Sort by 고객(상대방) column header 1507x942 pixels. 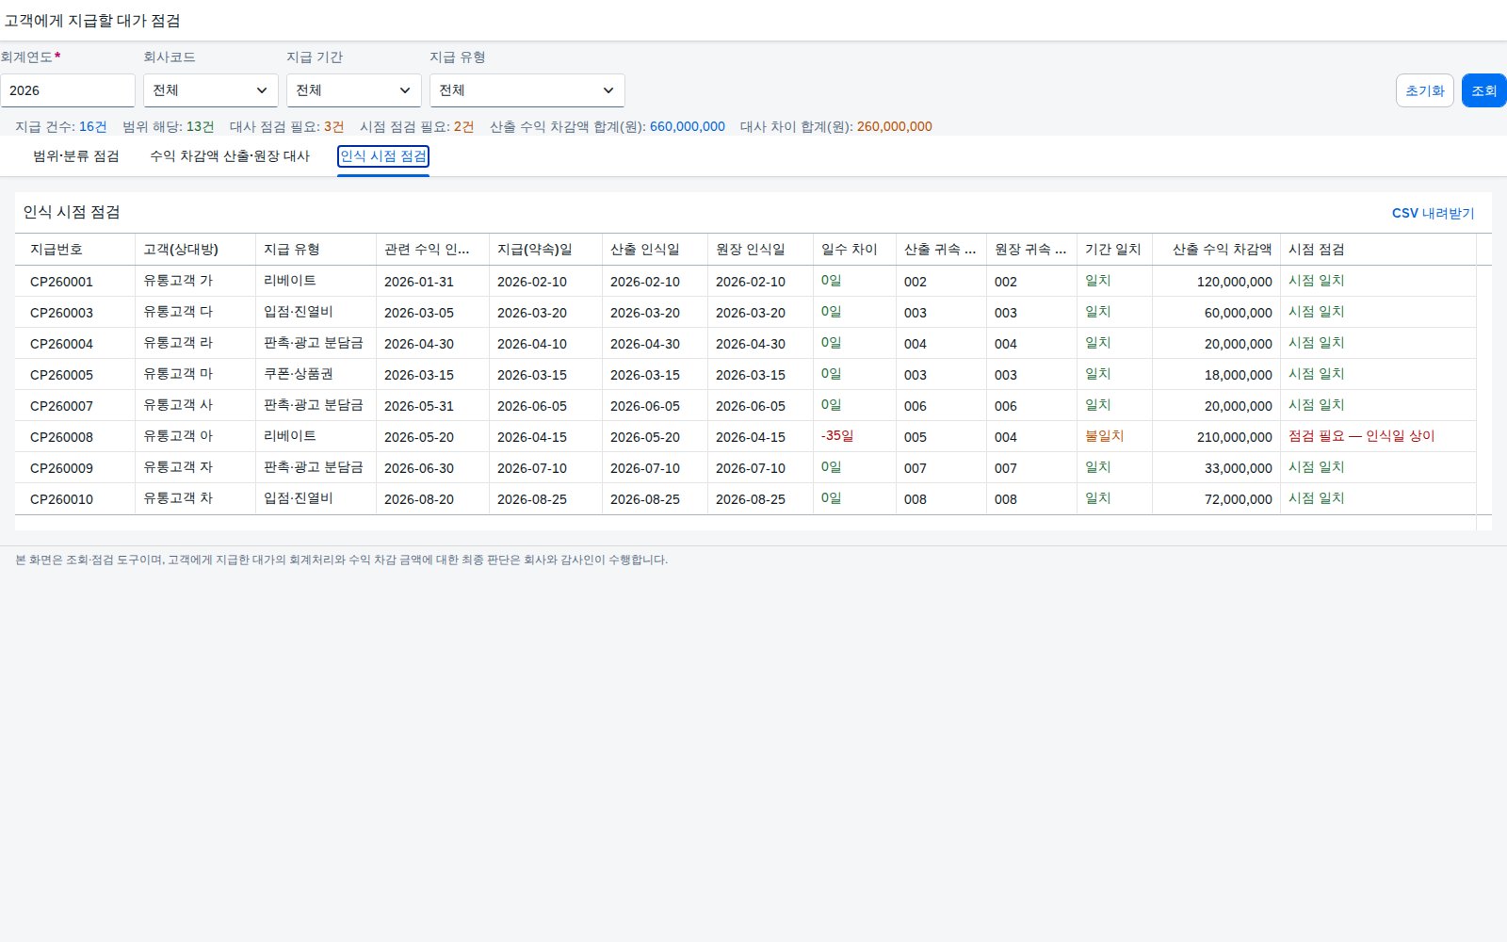tap(196, 250)
